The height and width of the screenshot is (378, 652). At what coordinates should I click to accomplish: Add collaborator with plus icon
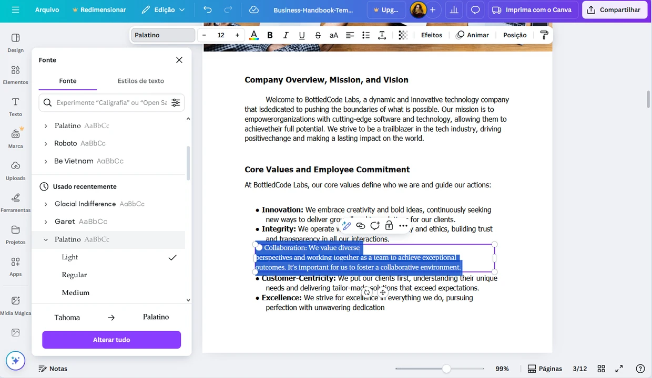point(433,10)
